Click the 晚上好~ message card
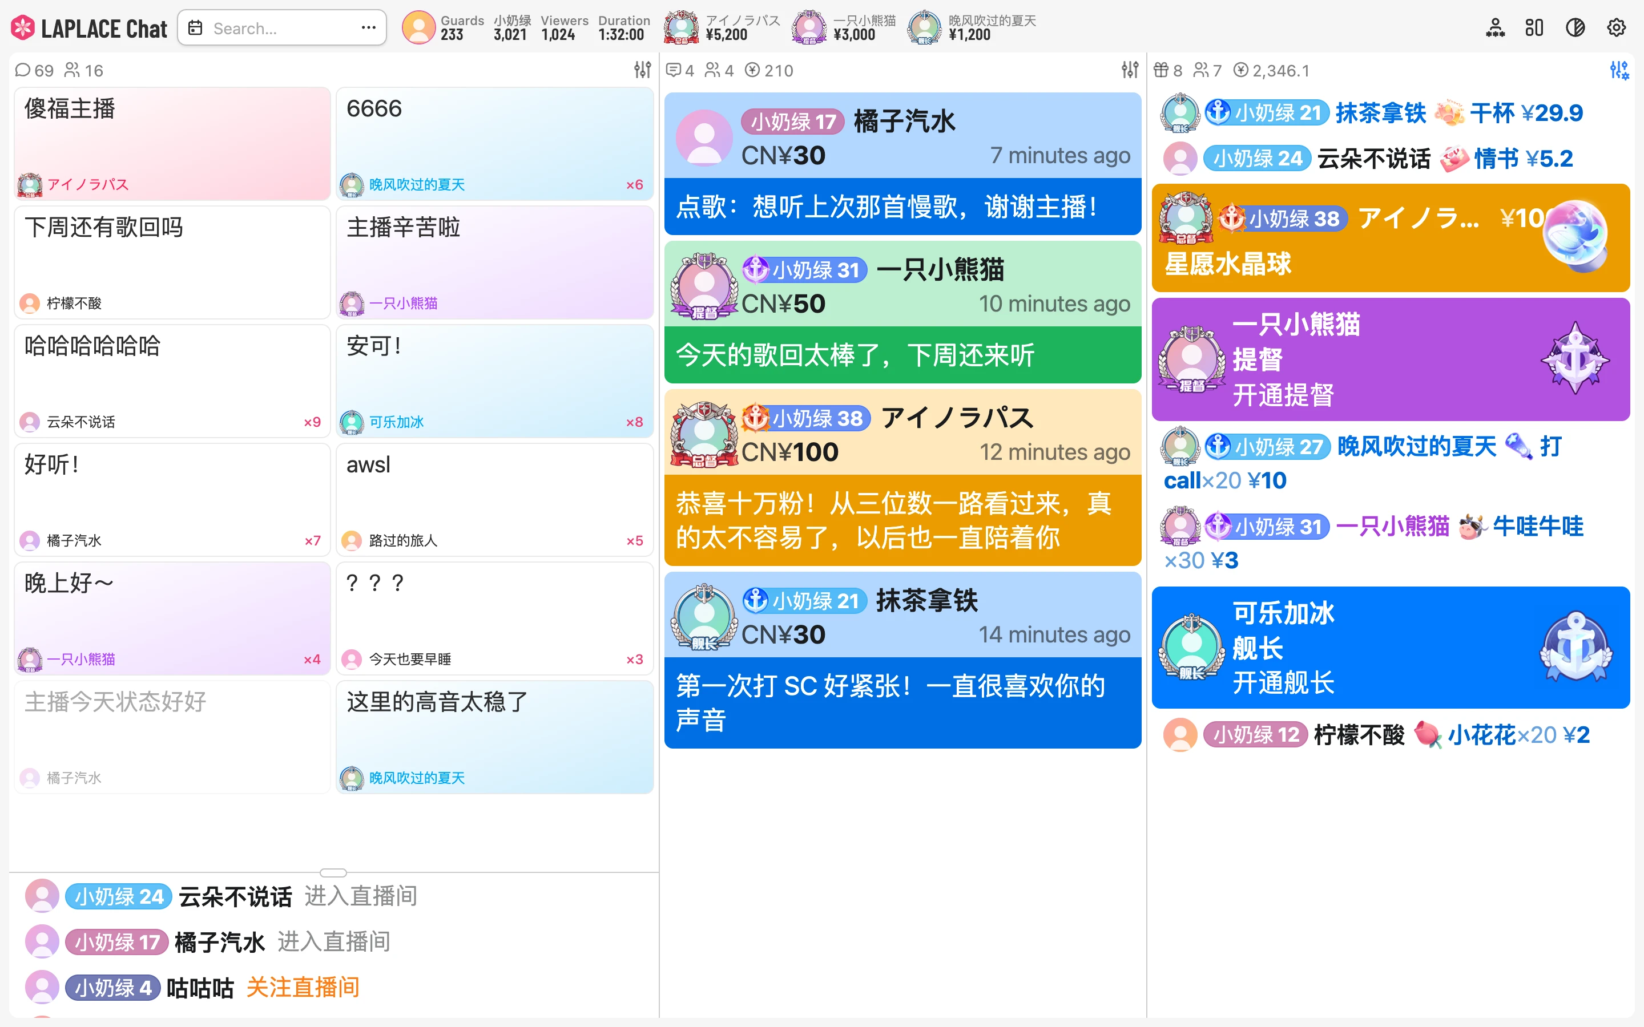 tap(172, 618)
